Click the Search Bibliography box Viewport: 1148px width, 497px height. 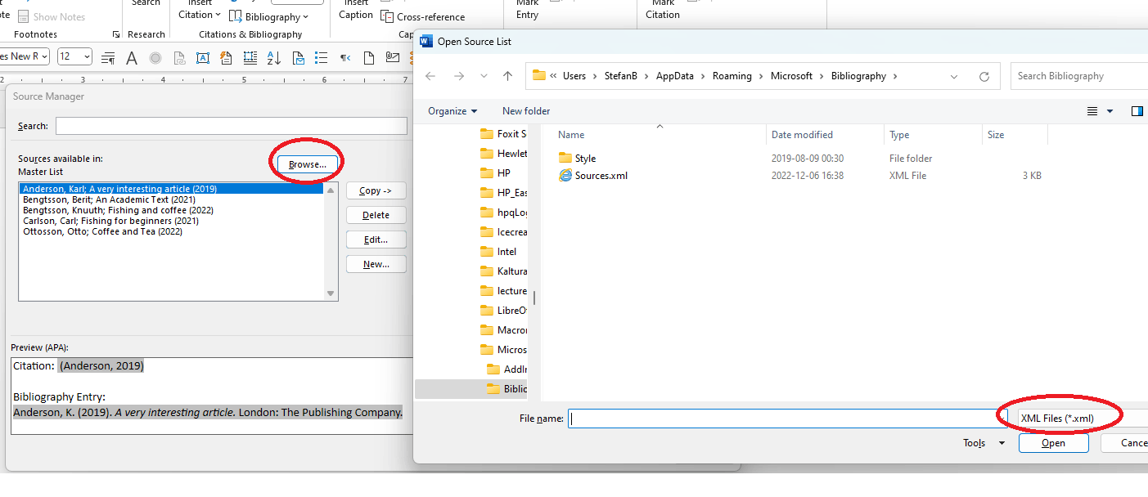pos(1079,76)
